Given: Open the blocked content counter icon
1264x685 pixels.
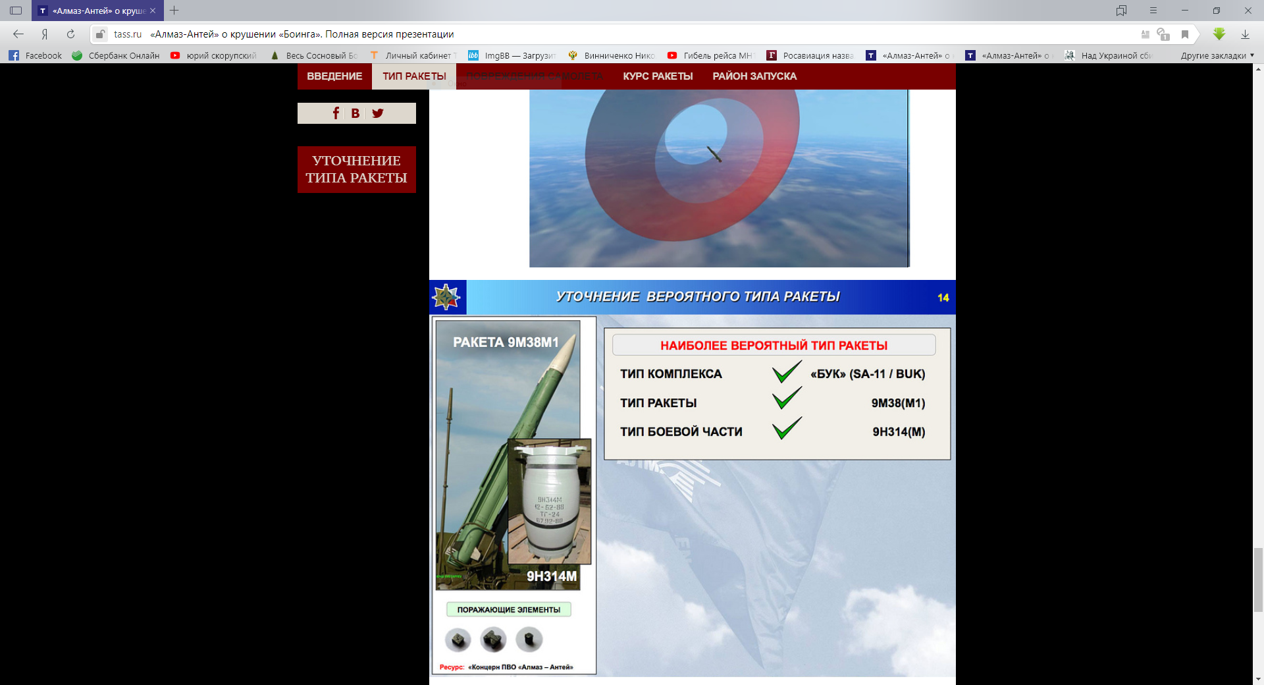Looking at the screenshot, I should click(x=1163, y=34).
